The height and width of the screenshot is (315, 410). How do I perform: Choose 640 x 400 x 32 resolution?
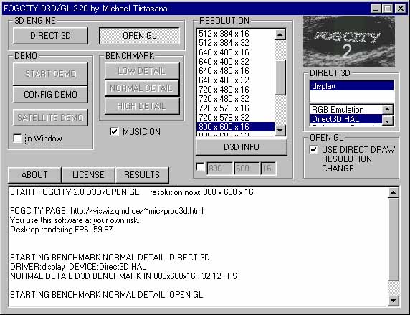pos(236,62)
